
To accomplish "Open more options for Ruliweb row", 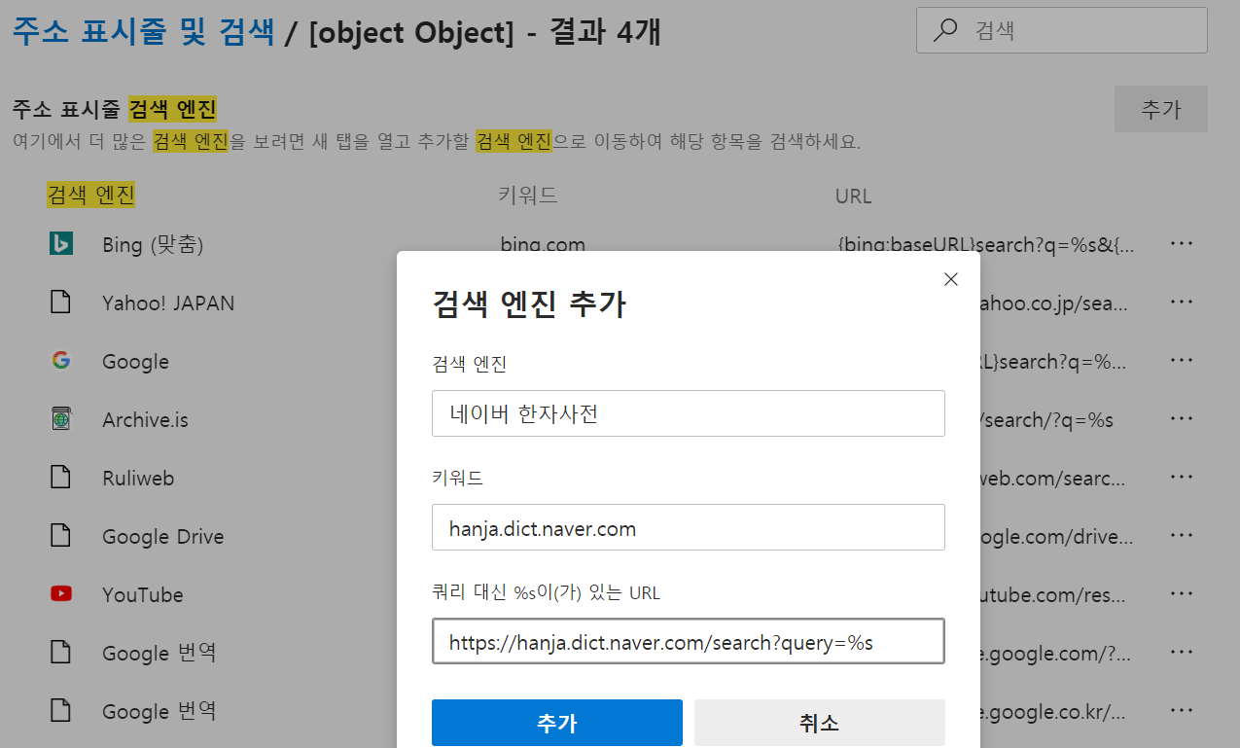I will 1182,478.
